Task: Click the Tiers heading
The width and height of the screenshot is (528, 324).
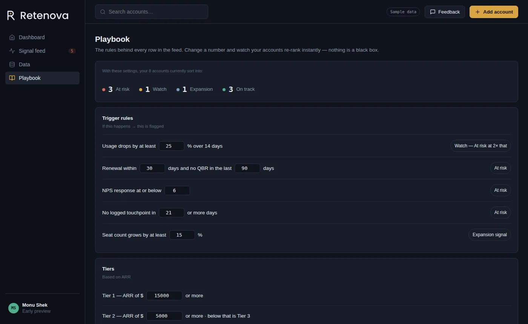Action: (x=108, y=269)
